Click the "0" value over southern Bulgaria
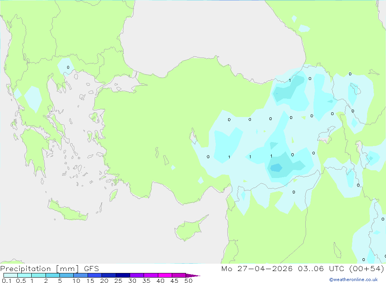 coord(68,67)
